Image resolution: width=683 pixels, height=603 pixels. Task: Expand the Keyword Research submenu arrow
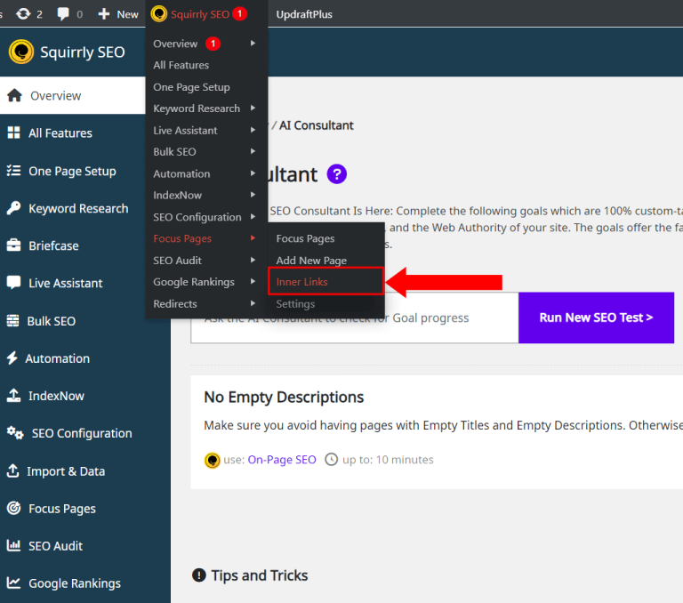pyautogui.click(x=253, y=109)
